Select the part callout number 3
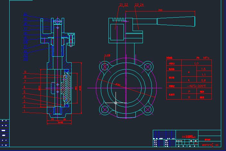This screenshot has height=151, width=226. 24,101
